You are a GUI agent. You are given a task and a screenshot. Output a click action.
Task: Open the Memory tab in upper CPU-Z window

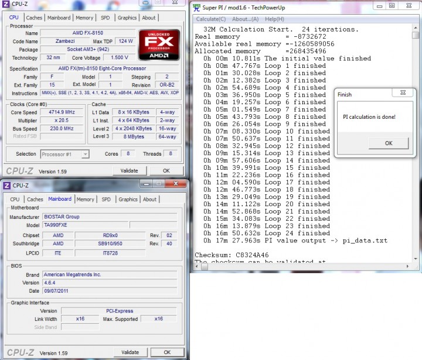click(x=84, y=18)
